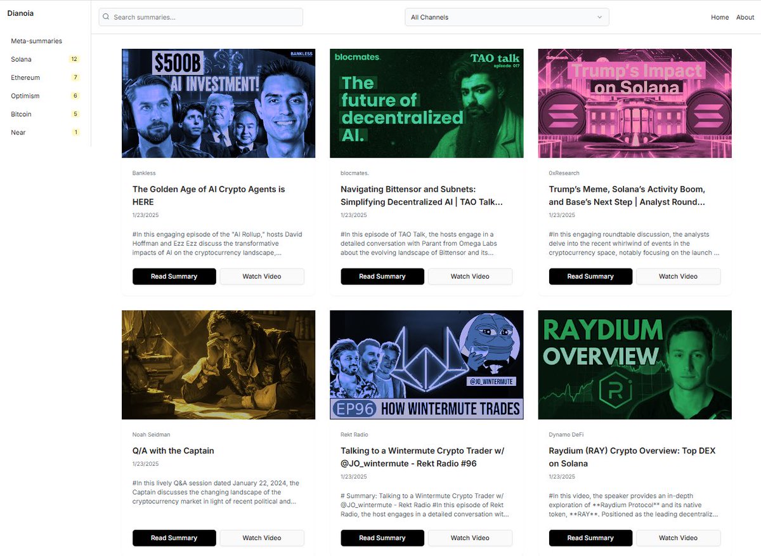Open the About page link
The height and width of the screenshot is (556, 761).
(x=745, y=17)
